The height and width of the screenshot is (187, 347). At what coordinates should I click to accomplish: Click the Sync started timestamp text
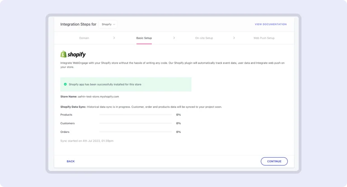click(87, 141)
